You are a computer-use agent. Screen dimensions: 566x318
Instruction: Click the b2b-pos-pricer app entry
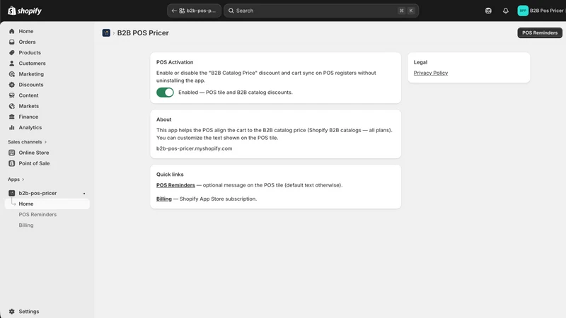tap(47, 193)
